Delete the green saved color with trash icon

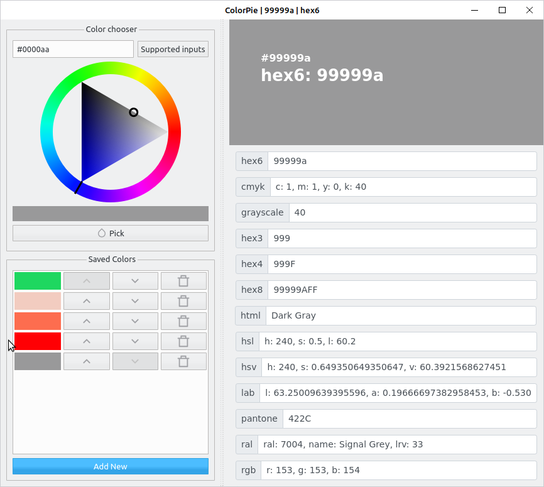pos(183,281)
